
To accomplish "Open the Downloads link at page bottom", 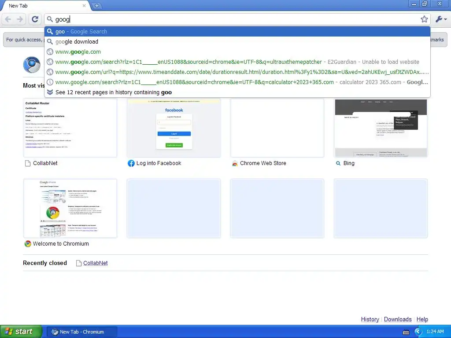I will click(x=398, y=320).
